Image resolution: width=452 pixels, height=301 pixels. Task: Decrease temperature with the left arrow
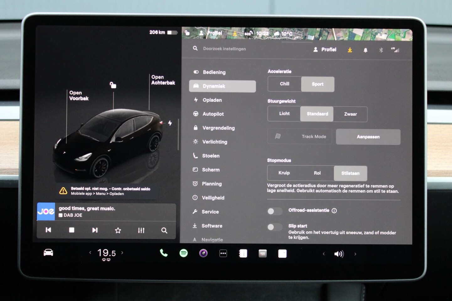pyautogui.click(x=90, y=253)
